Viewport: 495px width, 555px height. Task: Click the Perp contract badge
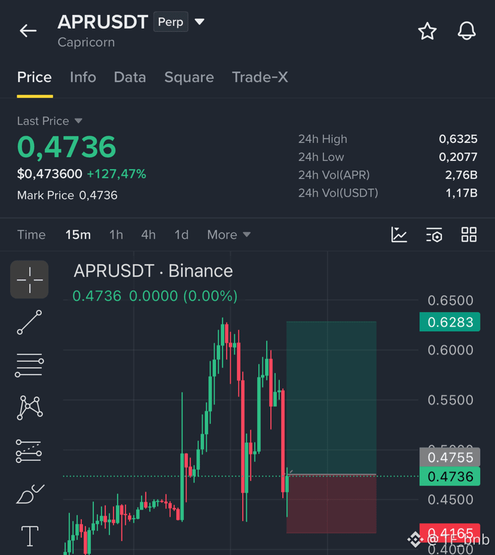coord(170,22)
